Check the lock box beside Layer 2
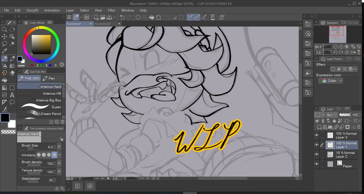364x194 pixels. click(x=322, y=154)
